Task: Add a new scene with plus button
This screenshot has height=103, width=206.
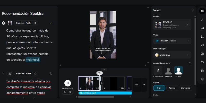Action: (x=137, y=85)
